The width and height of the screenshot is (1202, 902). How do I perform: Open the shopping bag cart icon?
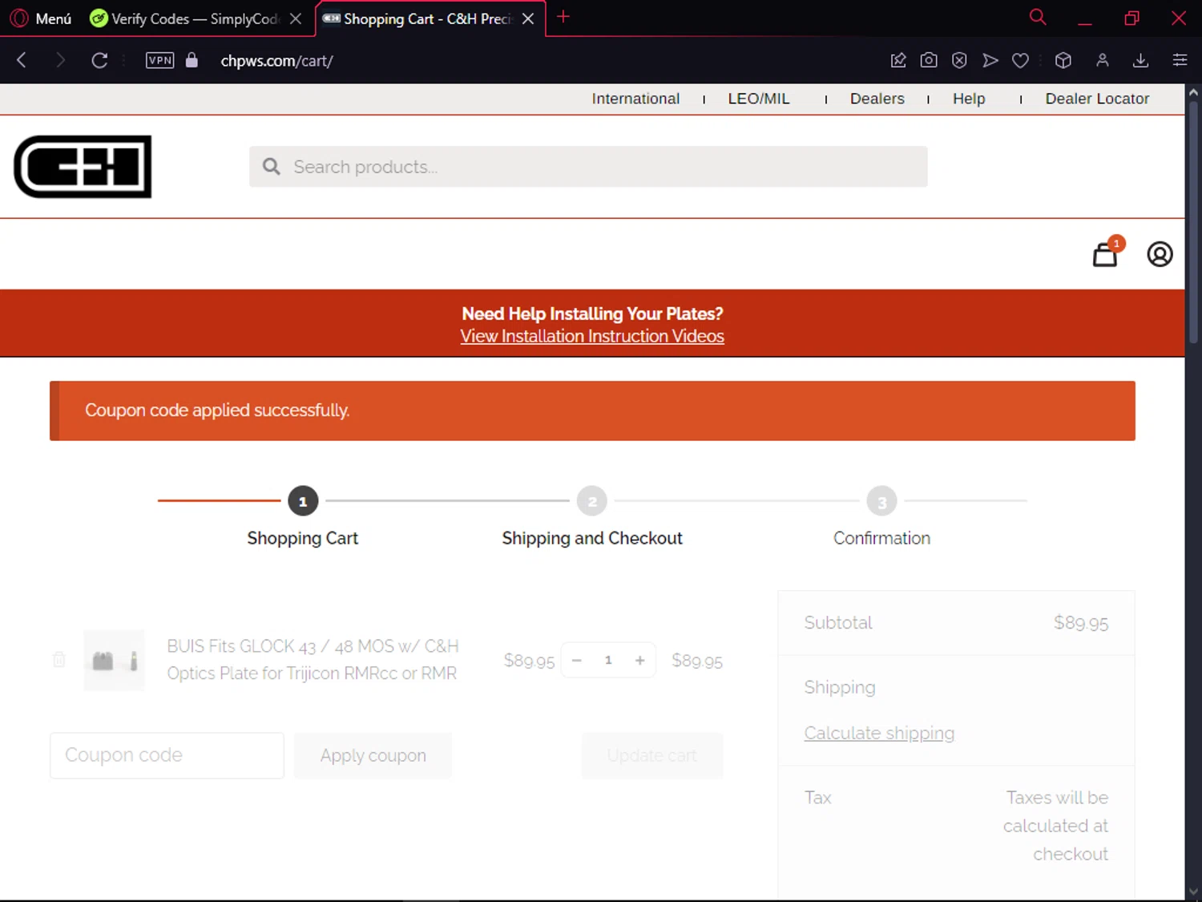(1106, 254)
